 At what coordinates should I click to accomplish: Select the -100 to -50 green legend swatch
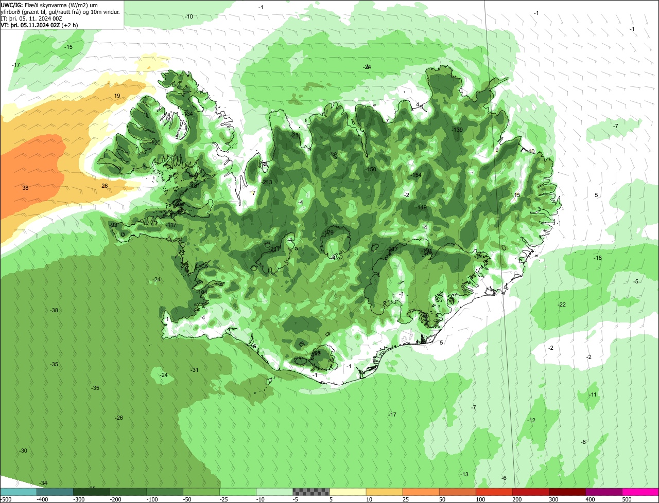(165, 492)
